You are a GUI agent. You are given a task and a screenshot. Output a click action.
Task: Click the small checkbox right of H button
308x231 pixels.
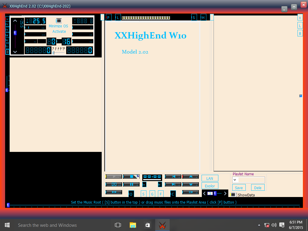coord(212,17)
